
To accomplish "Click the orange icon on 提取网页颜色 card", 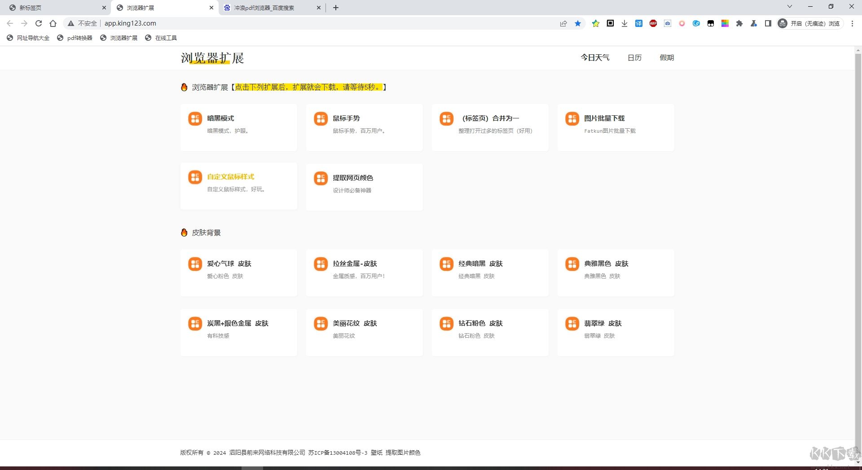I will point(321,178).
